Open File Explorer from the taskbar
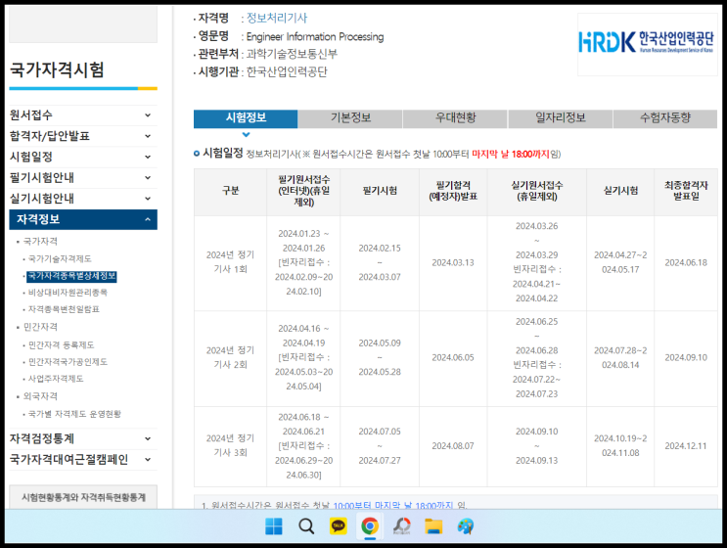This screenshot has width=727, height=548. [x=433, y=526]
